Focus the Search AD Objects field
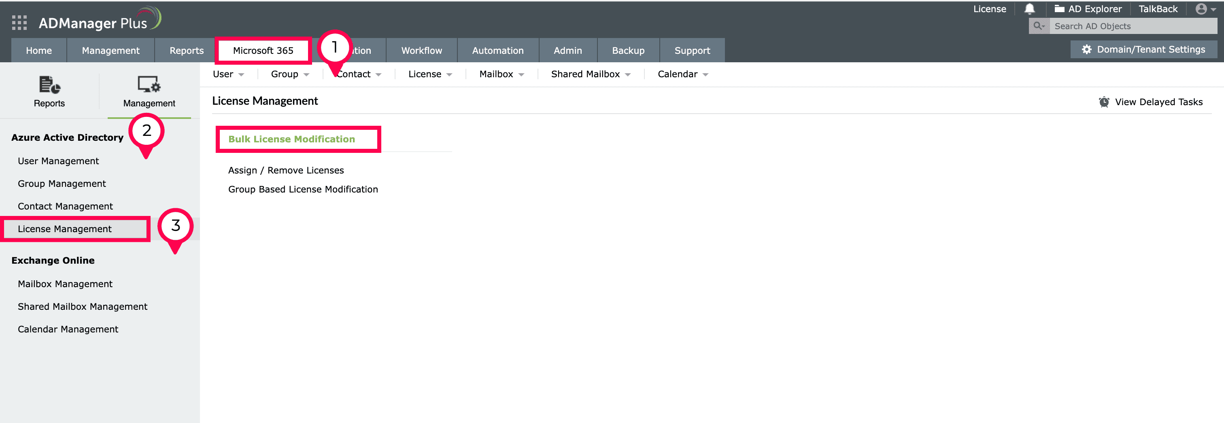1224x423 pixels. [1133, 26]
